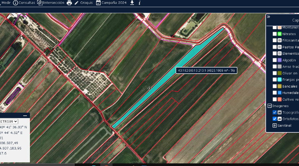Viewport: 299px width, 166px height.
Task: Click the parcel tooltip 43:182:0:0:13:213:1
Action: [206, 71]
